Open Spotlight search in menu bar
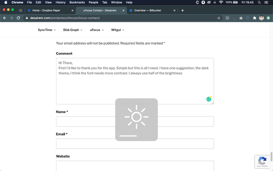Screen dimensions: 273x171 tap(259, 2)
